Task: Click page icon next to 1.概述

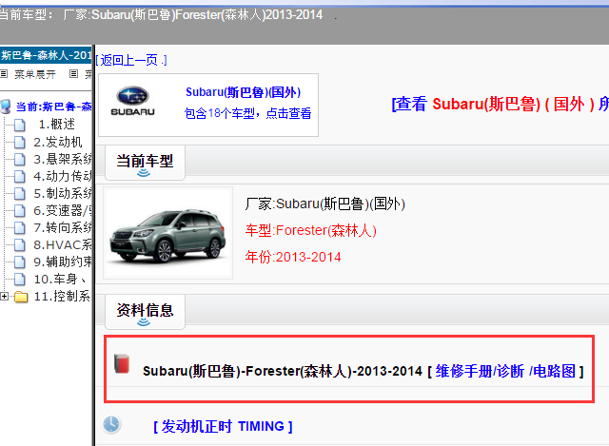Action: [20, 125]
